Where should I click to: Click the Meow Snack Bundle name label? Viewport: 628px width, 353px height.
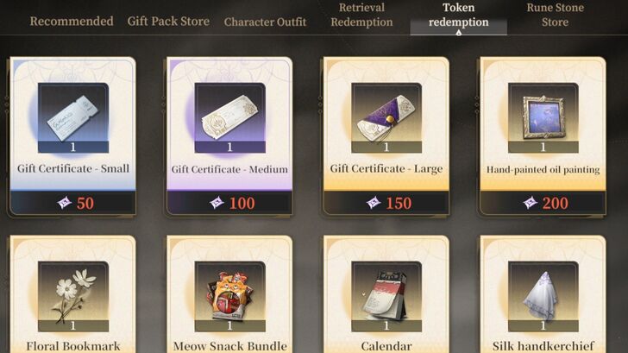point(229,346)
